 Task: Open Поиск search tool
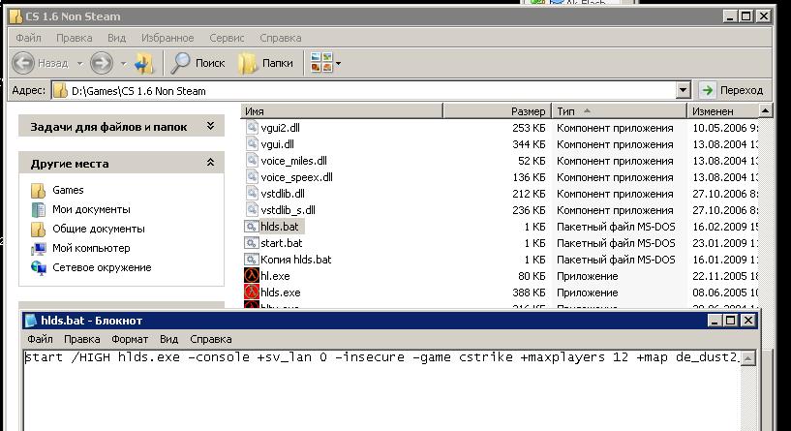pyautogui.click(x=198, y=63)
